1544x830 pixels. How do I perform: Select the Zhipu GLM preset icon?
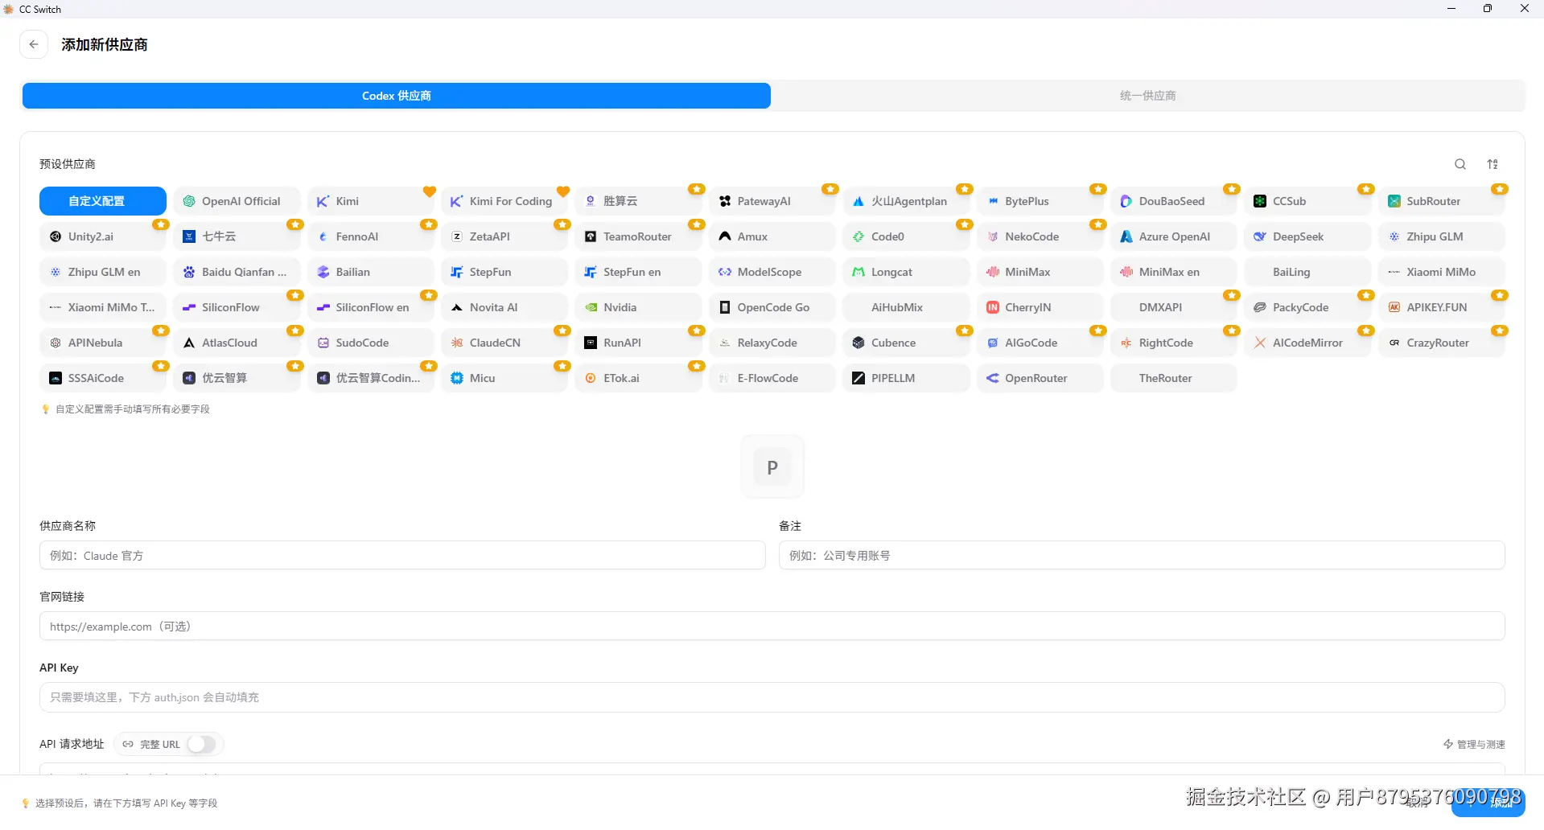pyautogui.click(x=1394, y=236)
